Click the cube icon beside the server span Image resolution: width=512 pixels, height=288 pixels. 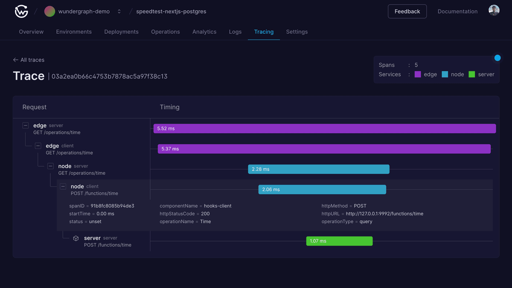pyautogui.click(x=76, y=238)
